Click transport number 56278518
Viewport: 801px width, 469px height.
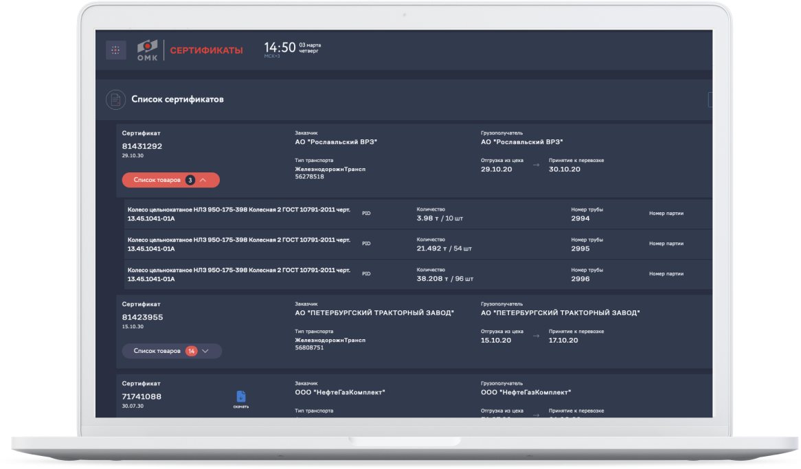pos(310,176)
